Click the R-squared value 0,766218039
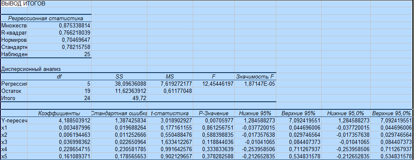The height and width of the screenshot is (160, 414). pyautogui.click(x=75, y=33)
